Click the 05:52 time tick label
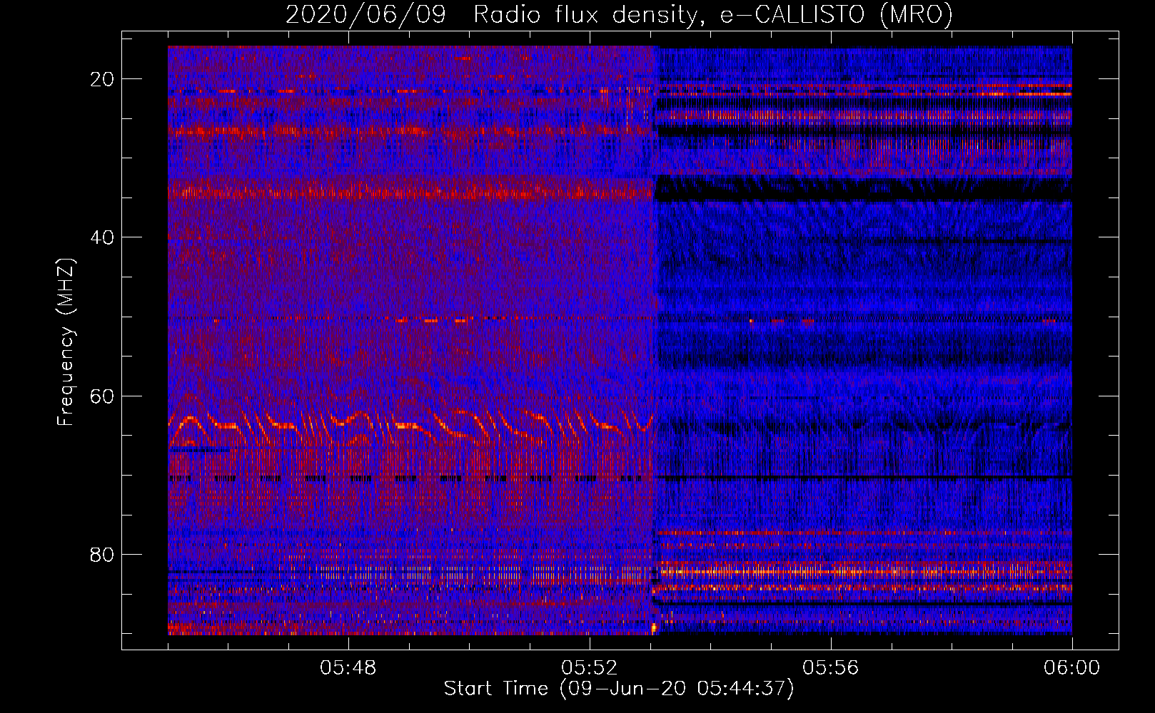Image resolution: width=1155 pixels, height=713 pixels. (590, 668)
